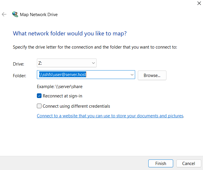Click the Map Network Drive globe icon
The height and width of the screenshot is (170, 203).
click(15, 14)
